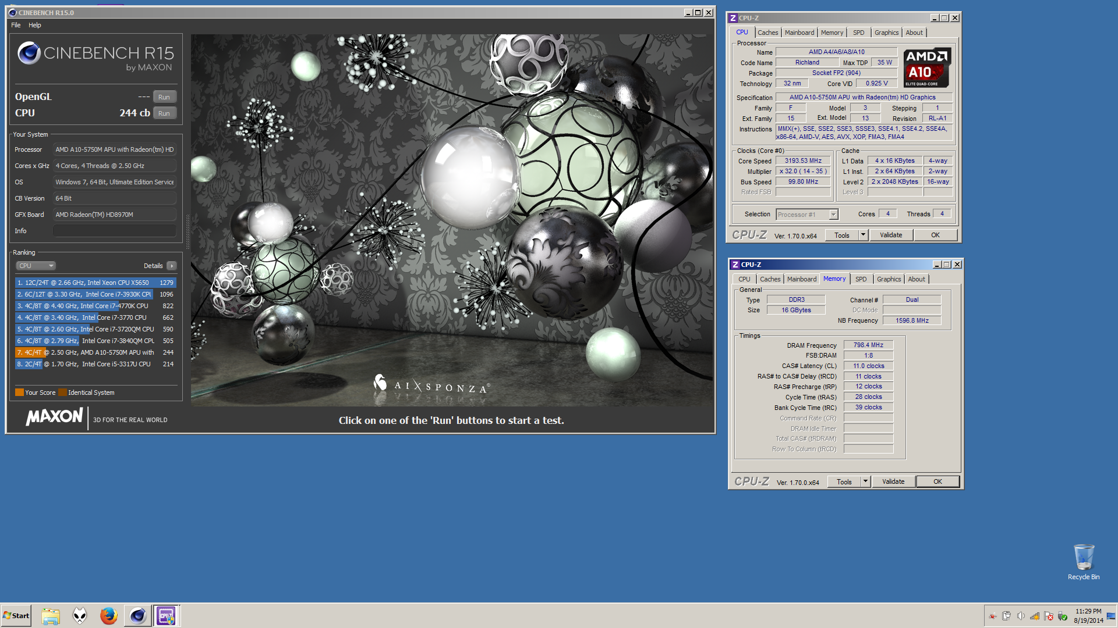Click the Cinebench R15 logo sphere icon
This screenshot has height=628, width=1118.
coord(29,53)
